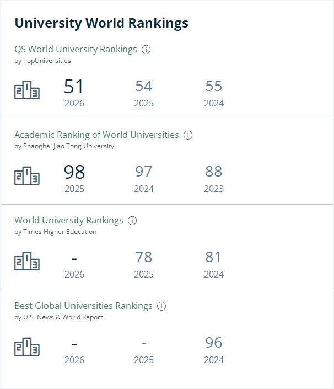Screen dimensions: 334x389
Task: Click info icon next to Academic Ranking heading
Action: (188, 135)
